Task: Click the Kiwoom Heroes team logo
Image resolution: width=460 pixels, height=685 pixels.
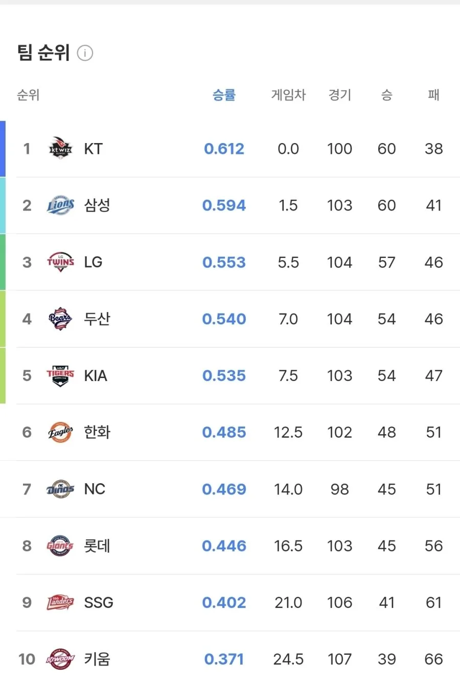Action: click(60, 659)
